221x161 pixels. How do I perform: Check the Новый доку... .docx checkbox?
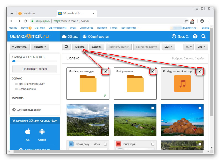point(106,144)
